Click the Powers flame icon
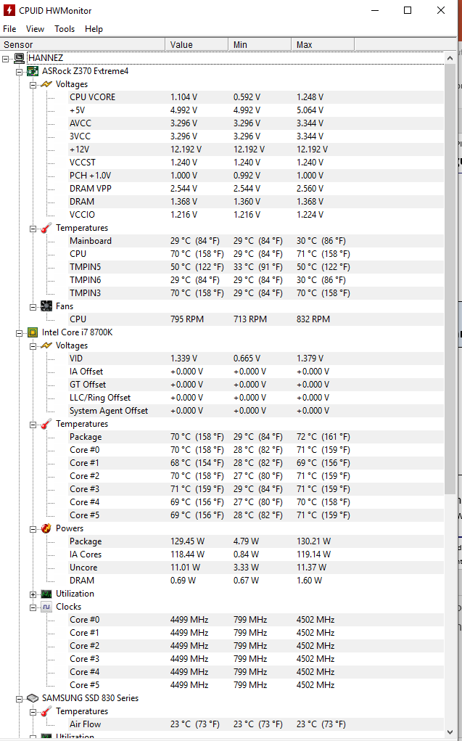The width and height of the screenshot is (462, 741). coord(46,528)
